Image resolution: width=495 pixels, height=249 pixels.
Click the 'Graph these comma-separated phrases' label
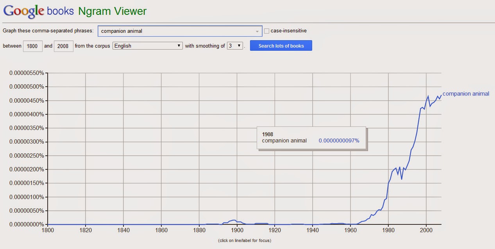[48, 31]
